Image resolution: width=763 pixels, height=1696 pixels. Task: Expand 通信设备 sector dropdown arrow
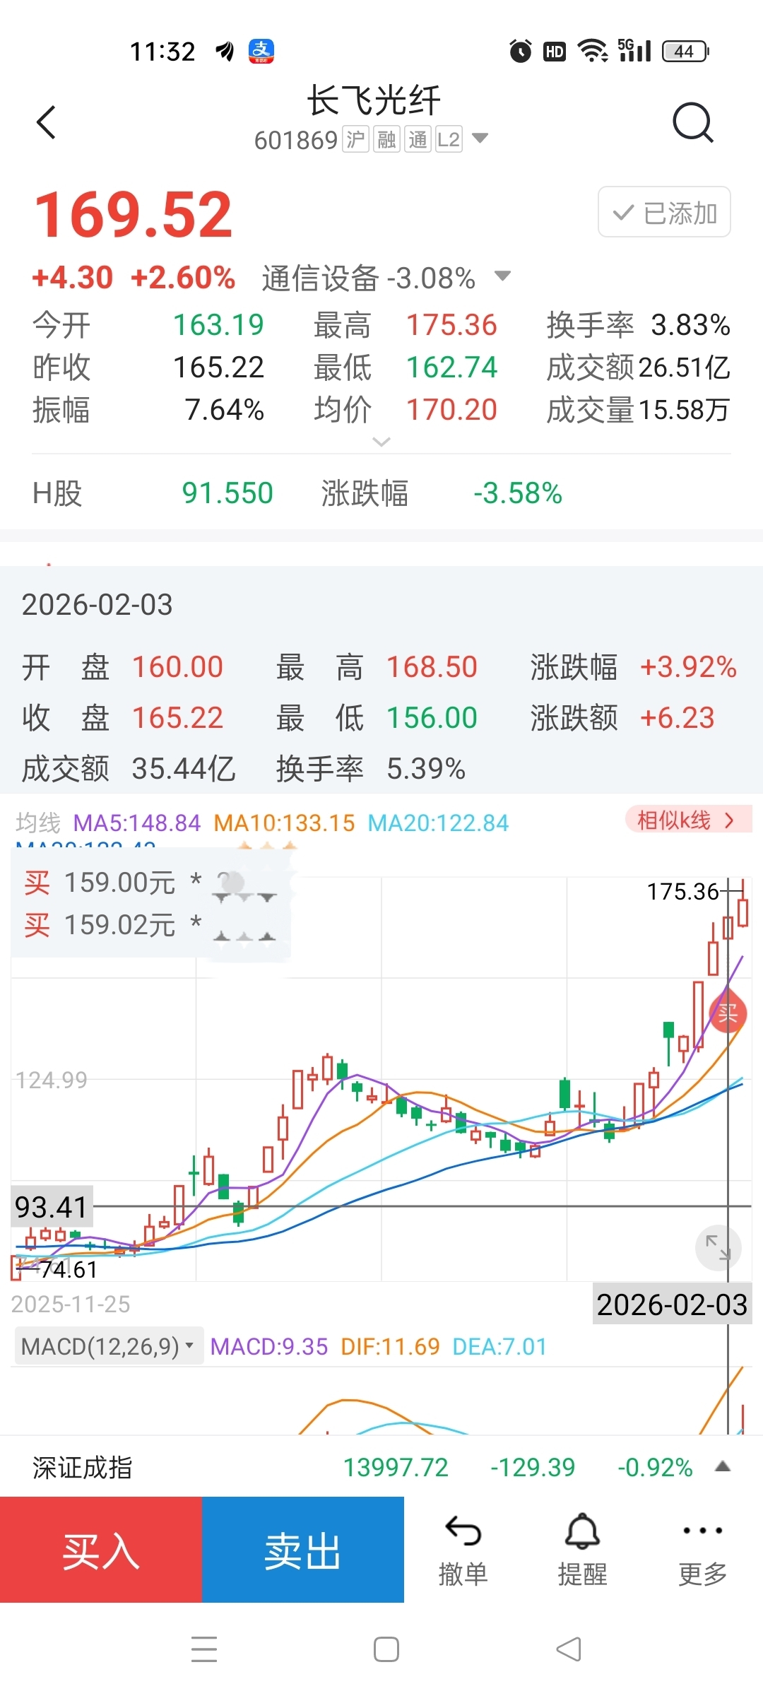click(x=502, y=276)
